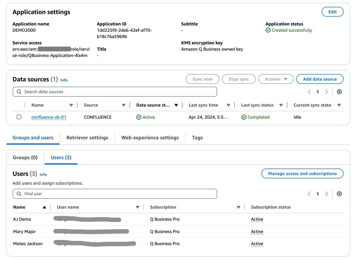The width and height of the screenshot is (356, 260).
Task: Open users table settings gear
Action: tap(339, 194)
